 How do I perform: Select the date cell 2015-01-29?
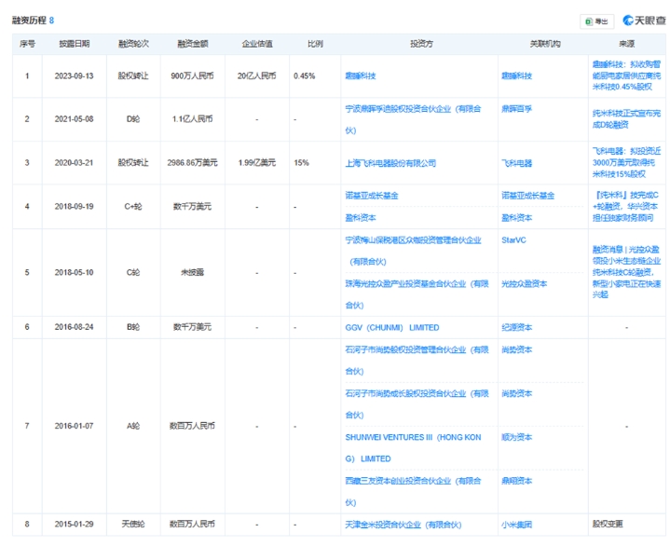74,524
